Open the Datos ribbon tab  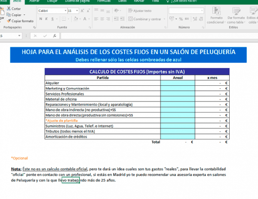click(123, 1)
